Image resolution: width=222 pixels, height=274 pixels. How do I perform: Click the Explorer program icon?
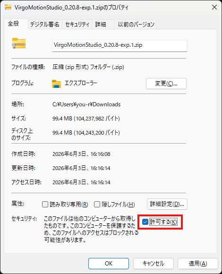(56, 84)
